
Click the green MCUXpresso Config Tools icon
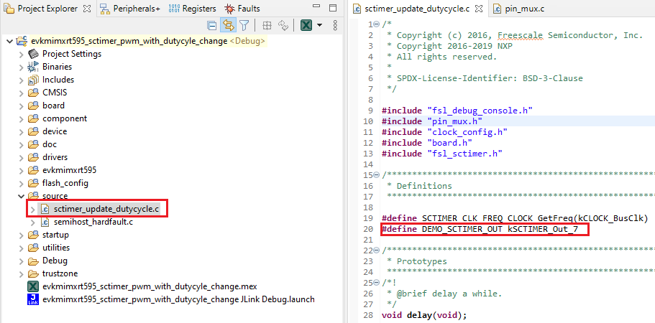306,26
